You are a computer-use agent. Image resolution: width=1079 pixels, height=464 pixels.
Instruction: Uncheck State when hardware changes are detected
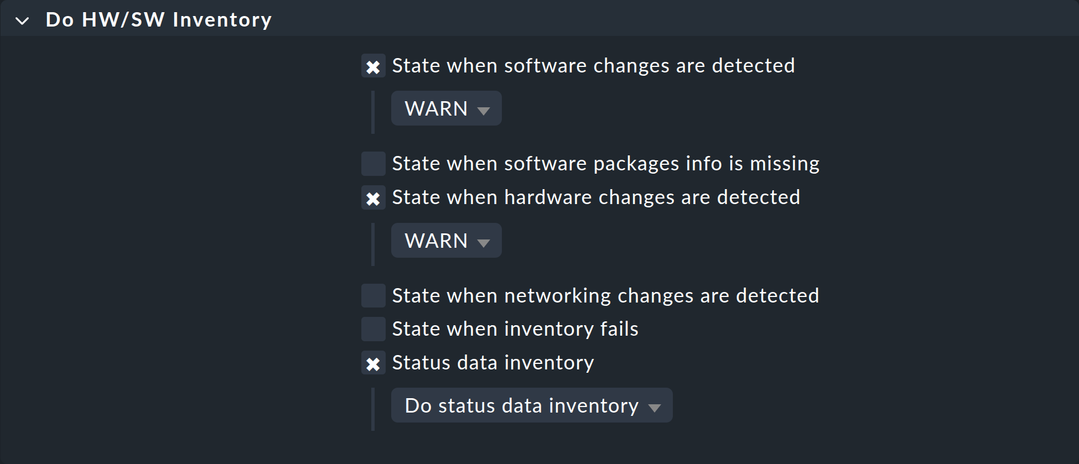(x=373, y=197)
